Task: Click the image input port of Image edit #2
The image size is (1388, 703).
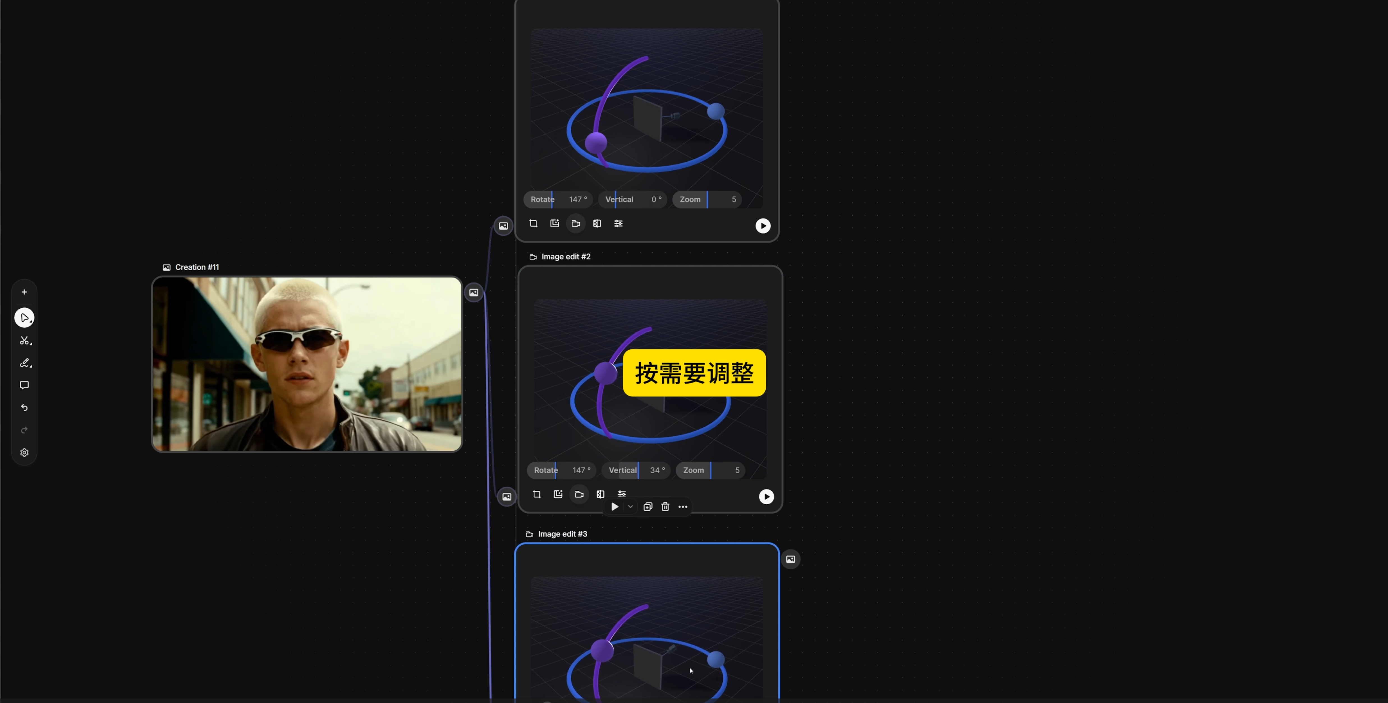Action: tap(507, 497)
